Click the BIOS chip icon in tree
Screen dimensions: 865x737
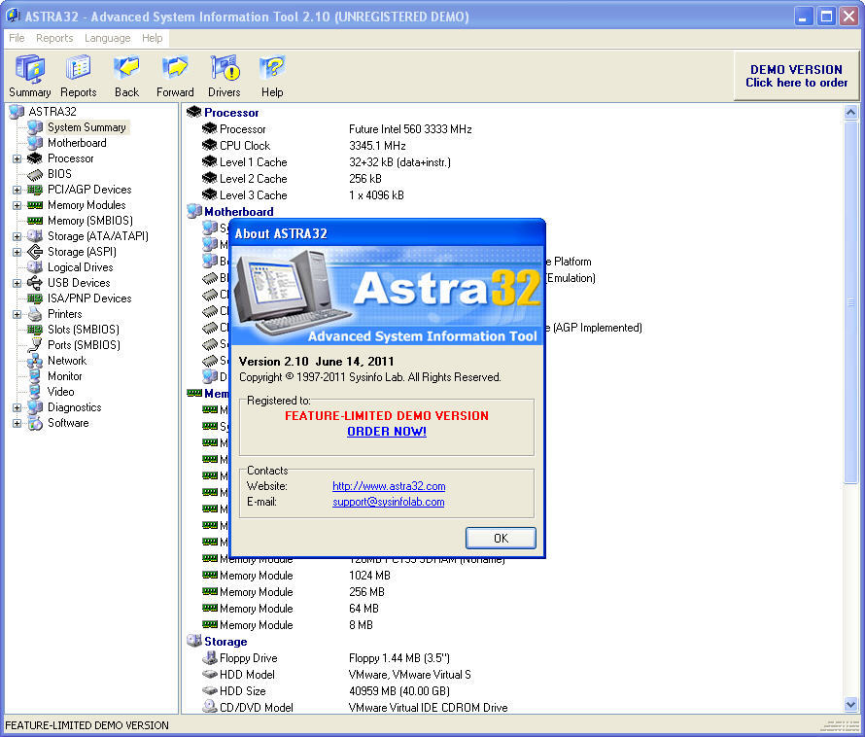point(35,174)
